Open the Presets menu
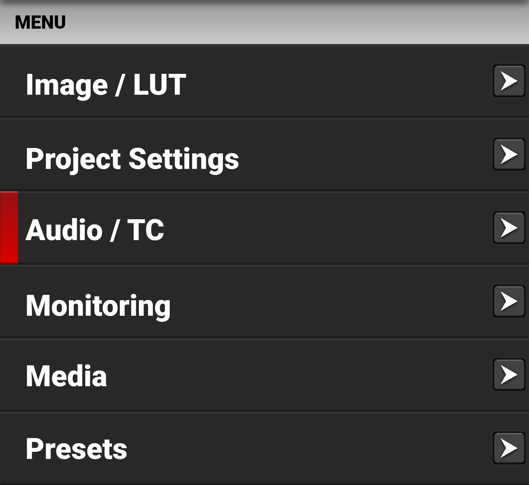The height and width of the screenshot is (485, 529). pos(212,448)
